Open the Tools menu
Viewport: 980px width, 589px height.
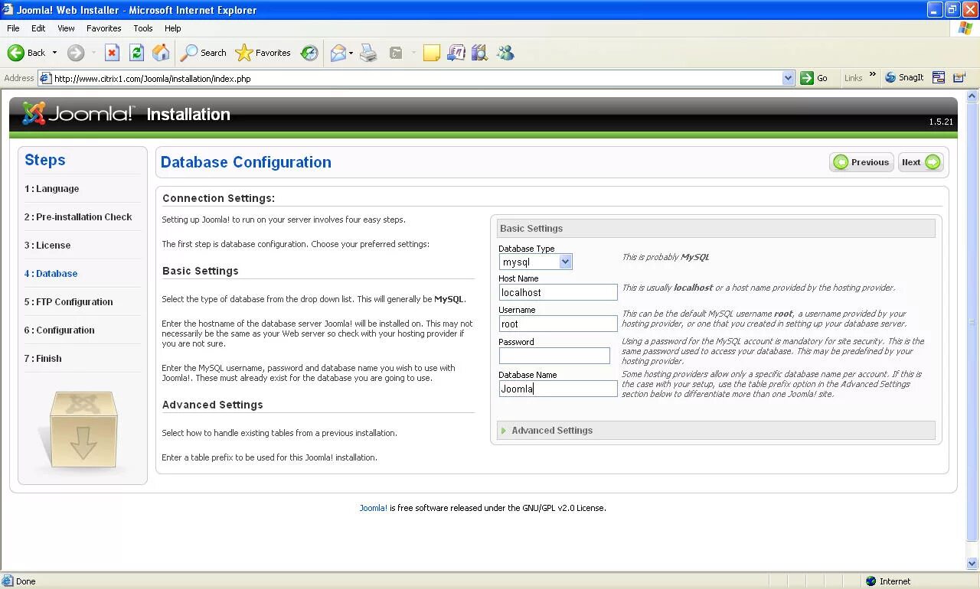[143, 28]
